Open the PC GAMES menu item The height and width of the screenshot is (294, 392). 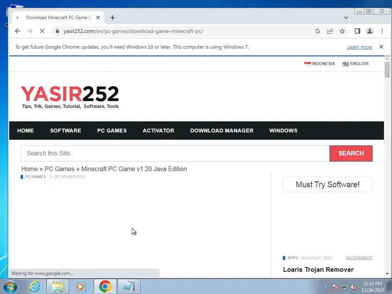pyautogui.click(x=112, y=131)
